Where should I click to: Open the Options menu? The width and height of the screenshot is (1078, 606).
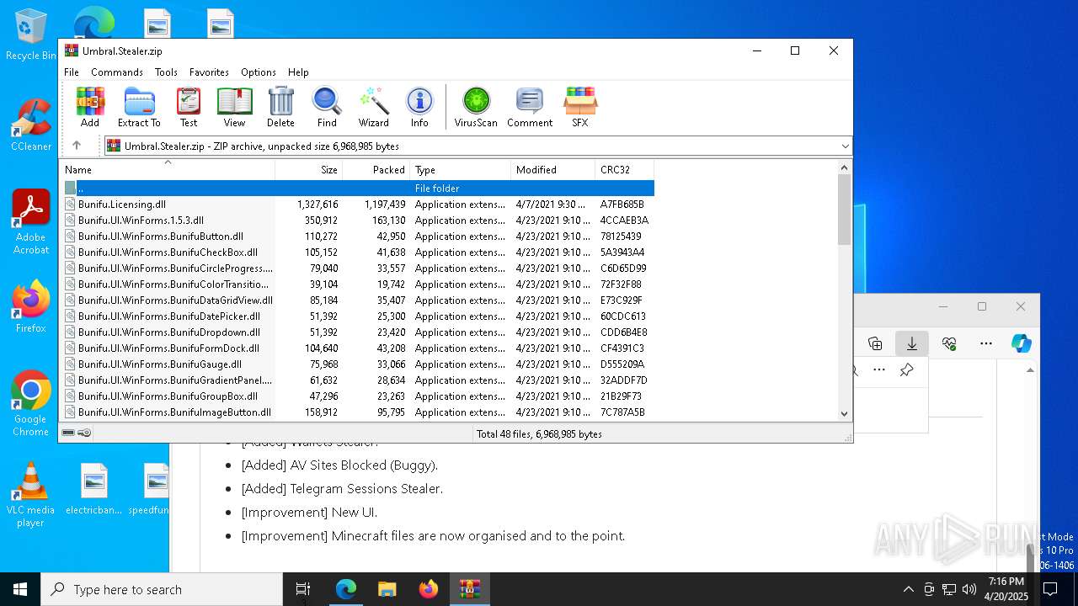click(x=259, y=72)
